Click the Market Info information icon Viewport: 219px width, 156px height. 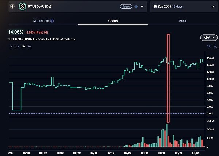click(x=52, y=21)
